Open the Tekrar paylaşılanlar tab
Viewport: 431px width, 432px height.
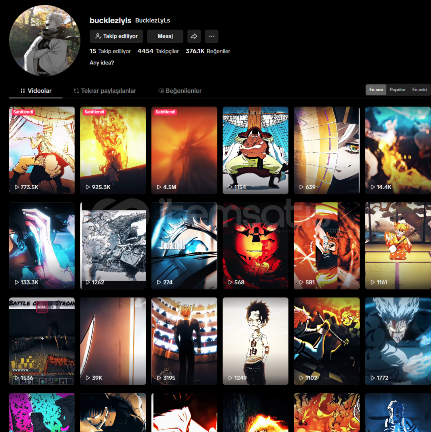click(x=105, y=91)
